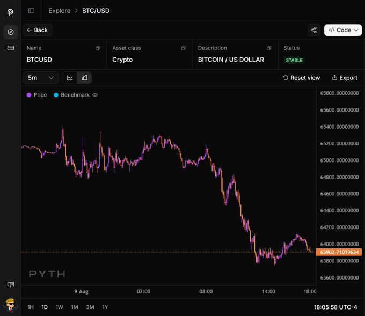Image resolution: width=365 pixels, height=316 pixels.
Task: Click the Crypto asset class value
Action: pyautogui.click(x=122, y=60)
